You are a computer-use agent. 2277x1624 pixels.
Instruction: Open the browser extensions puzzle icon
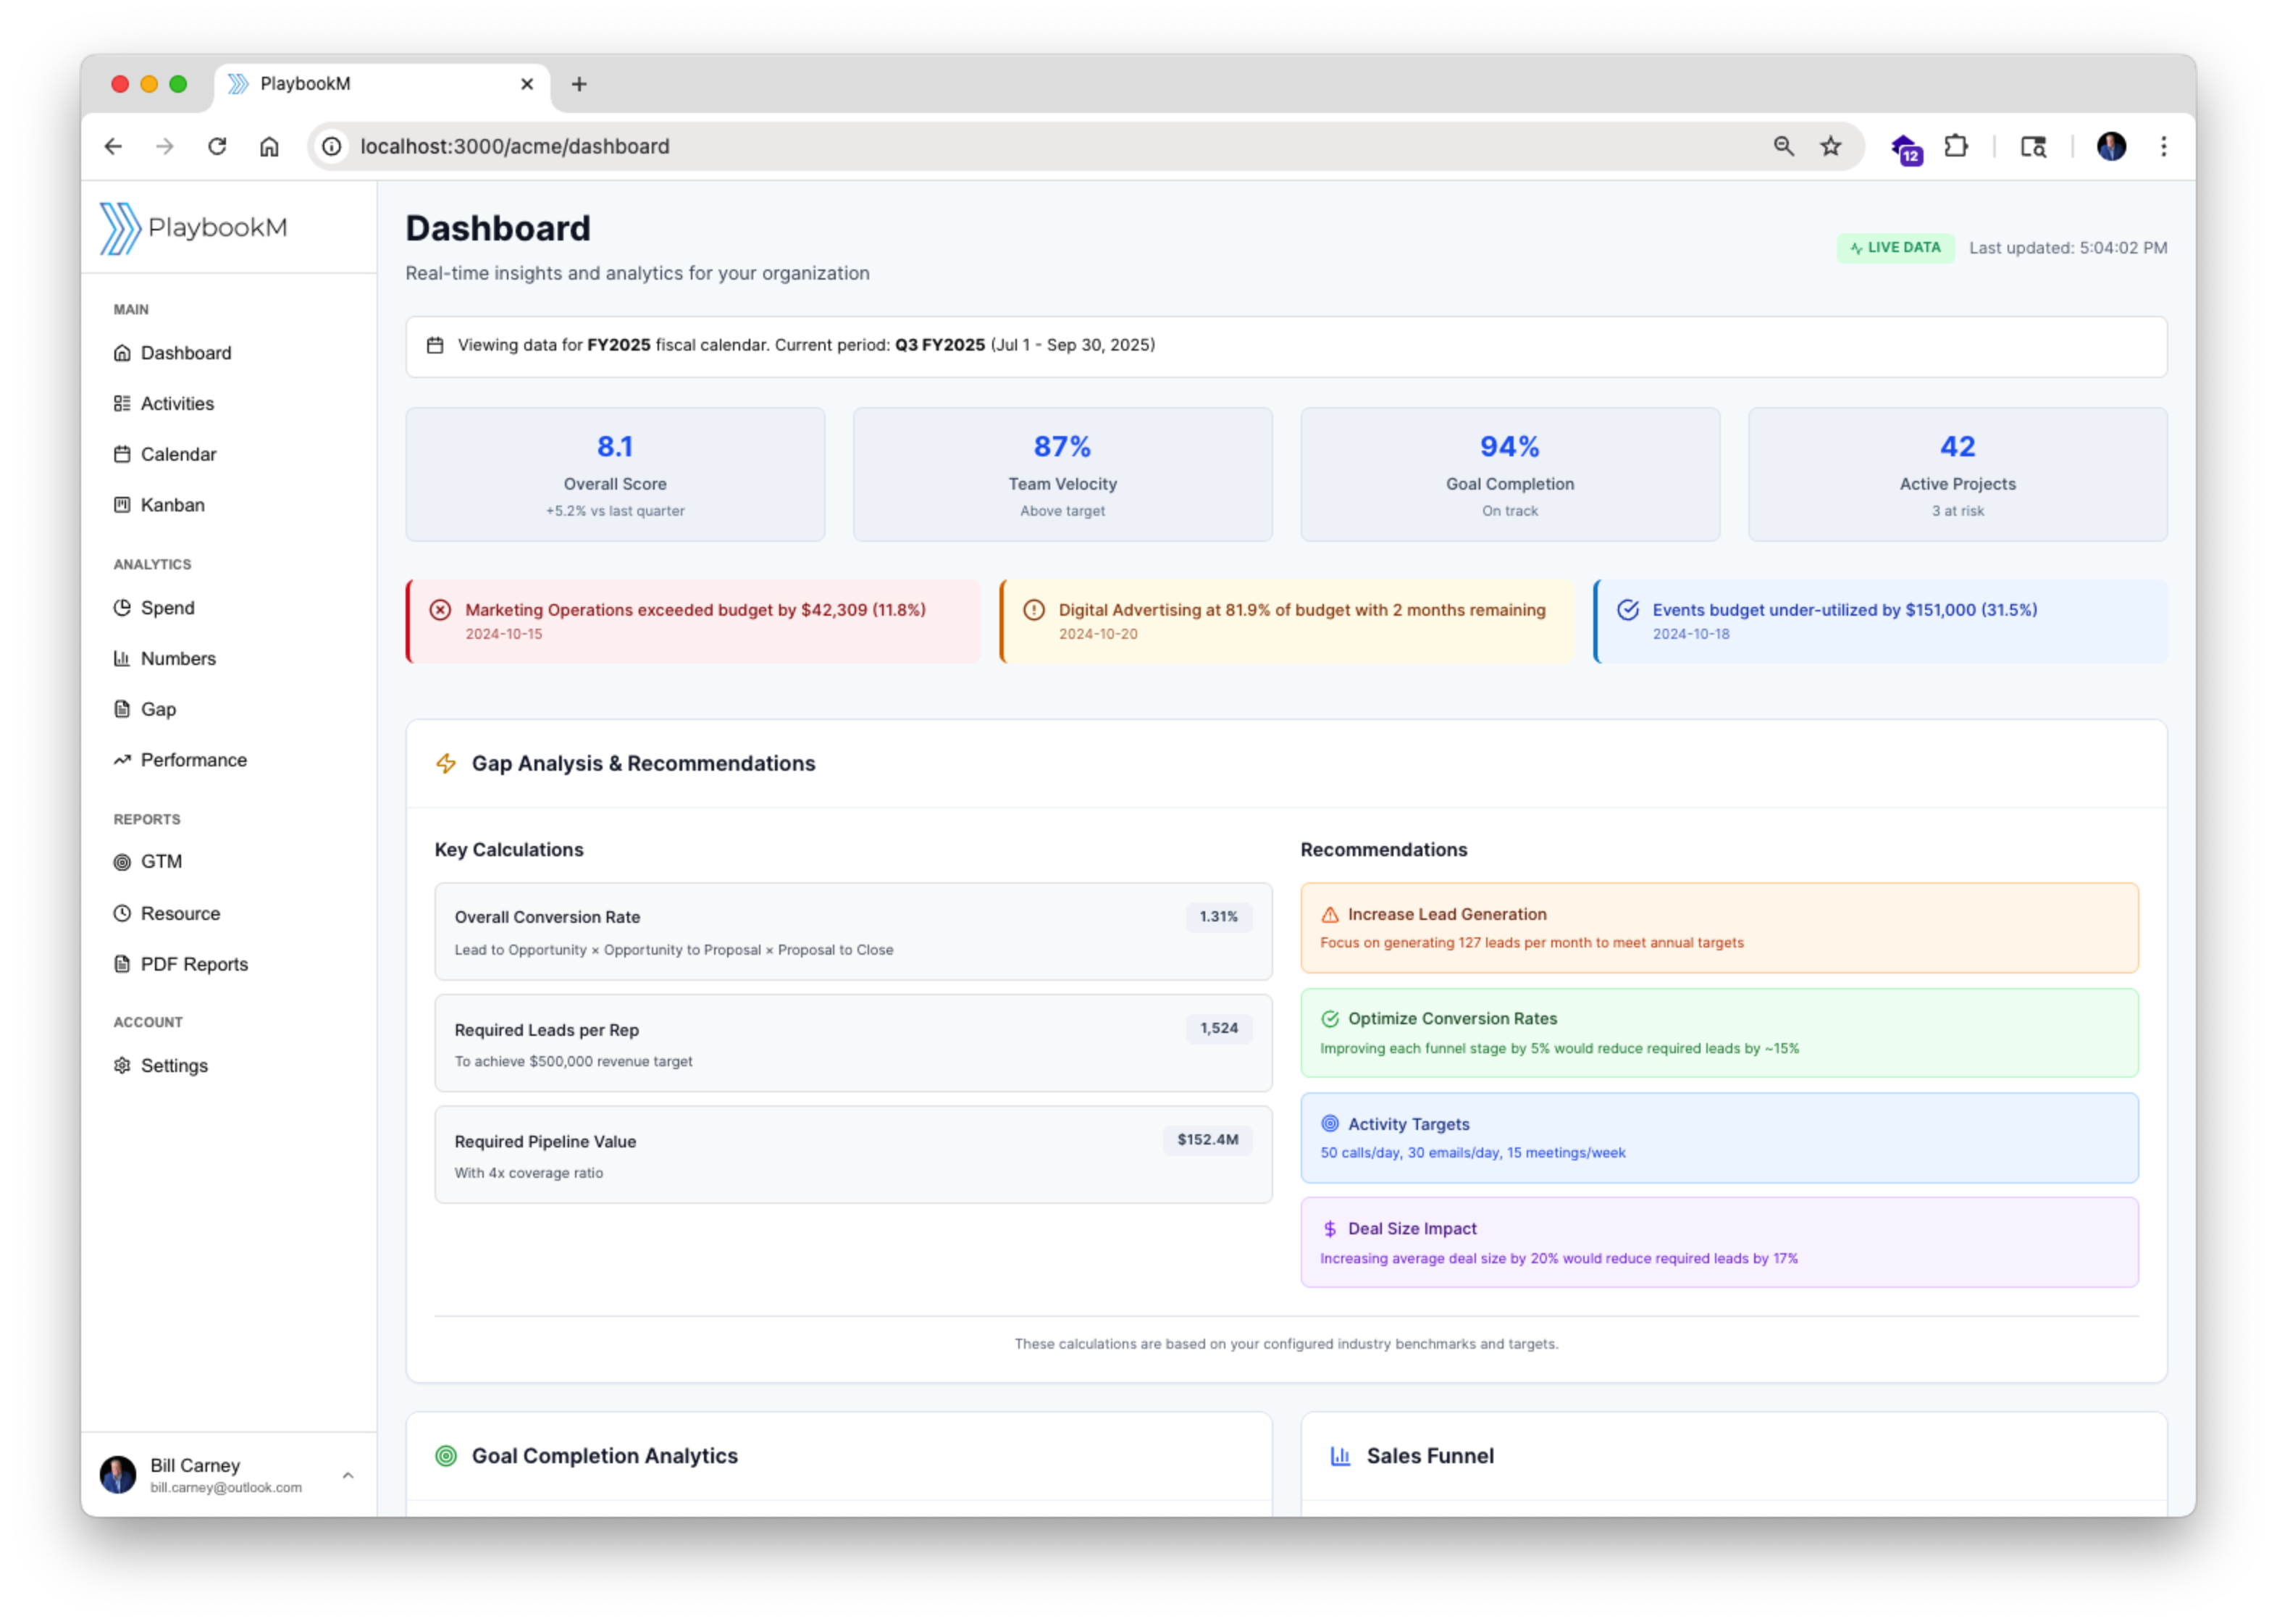pos(1957,146)
